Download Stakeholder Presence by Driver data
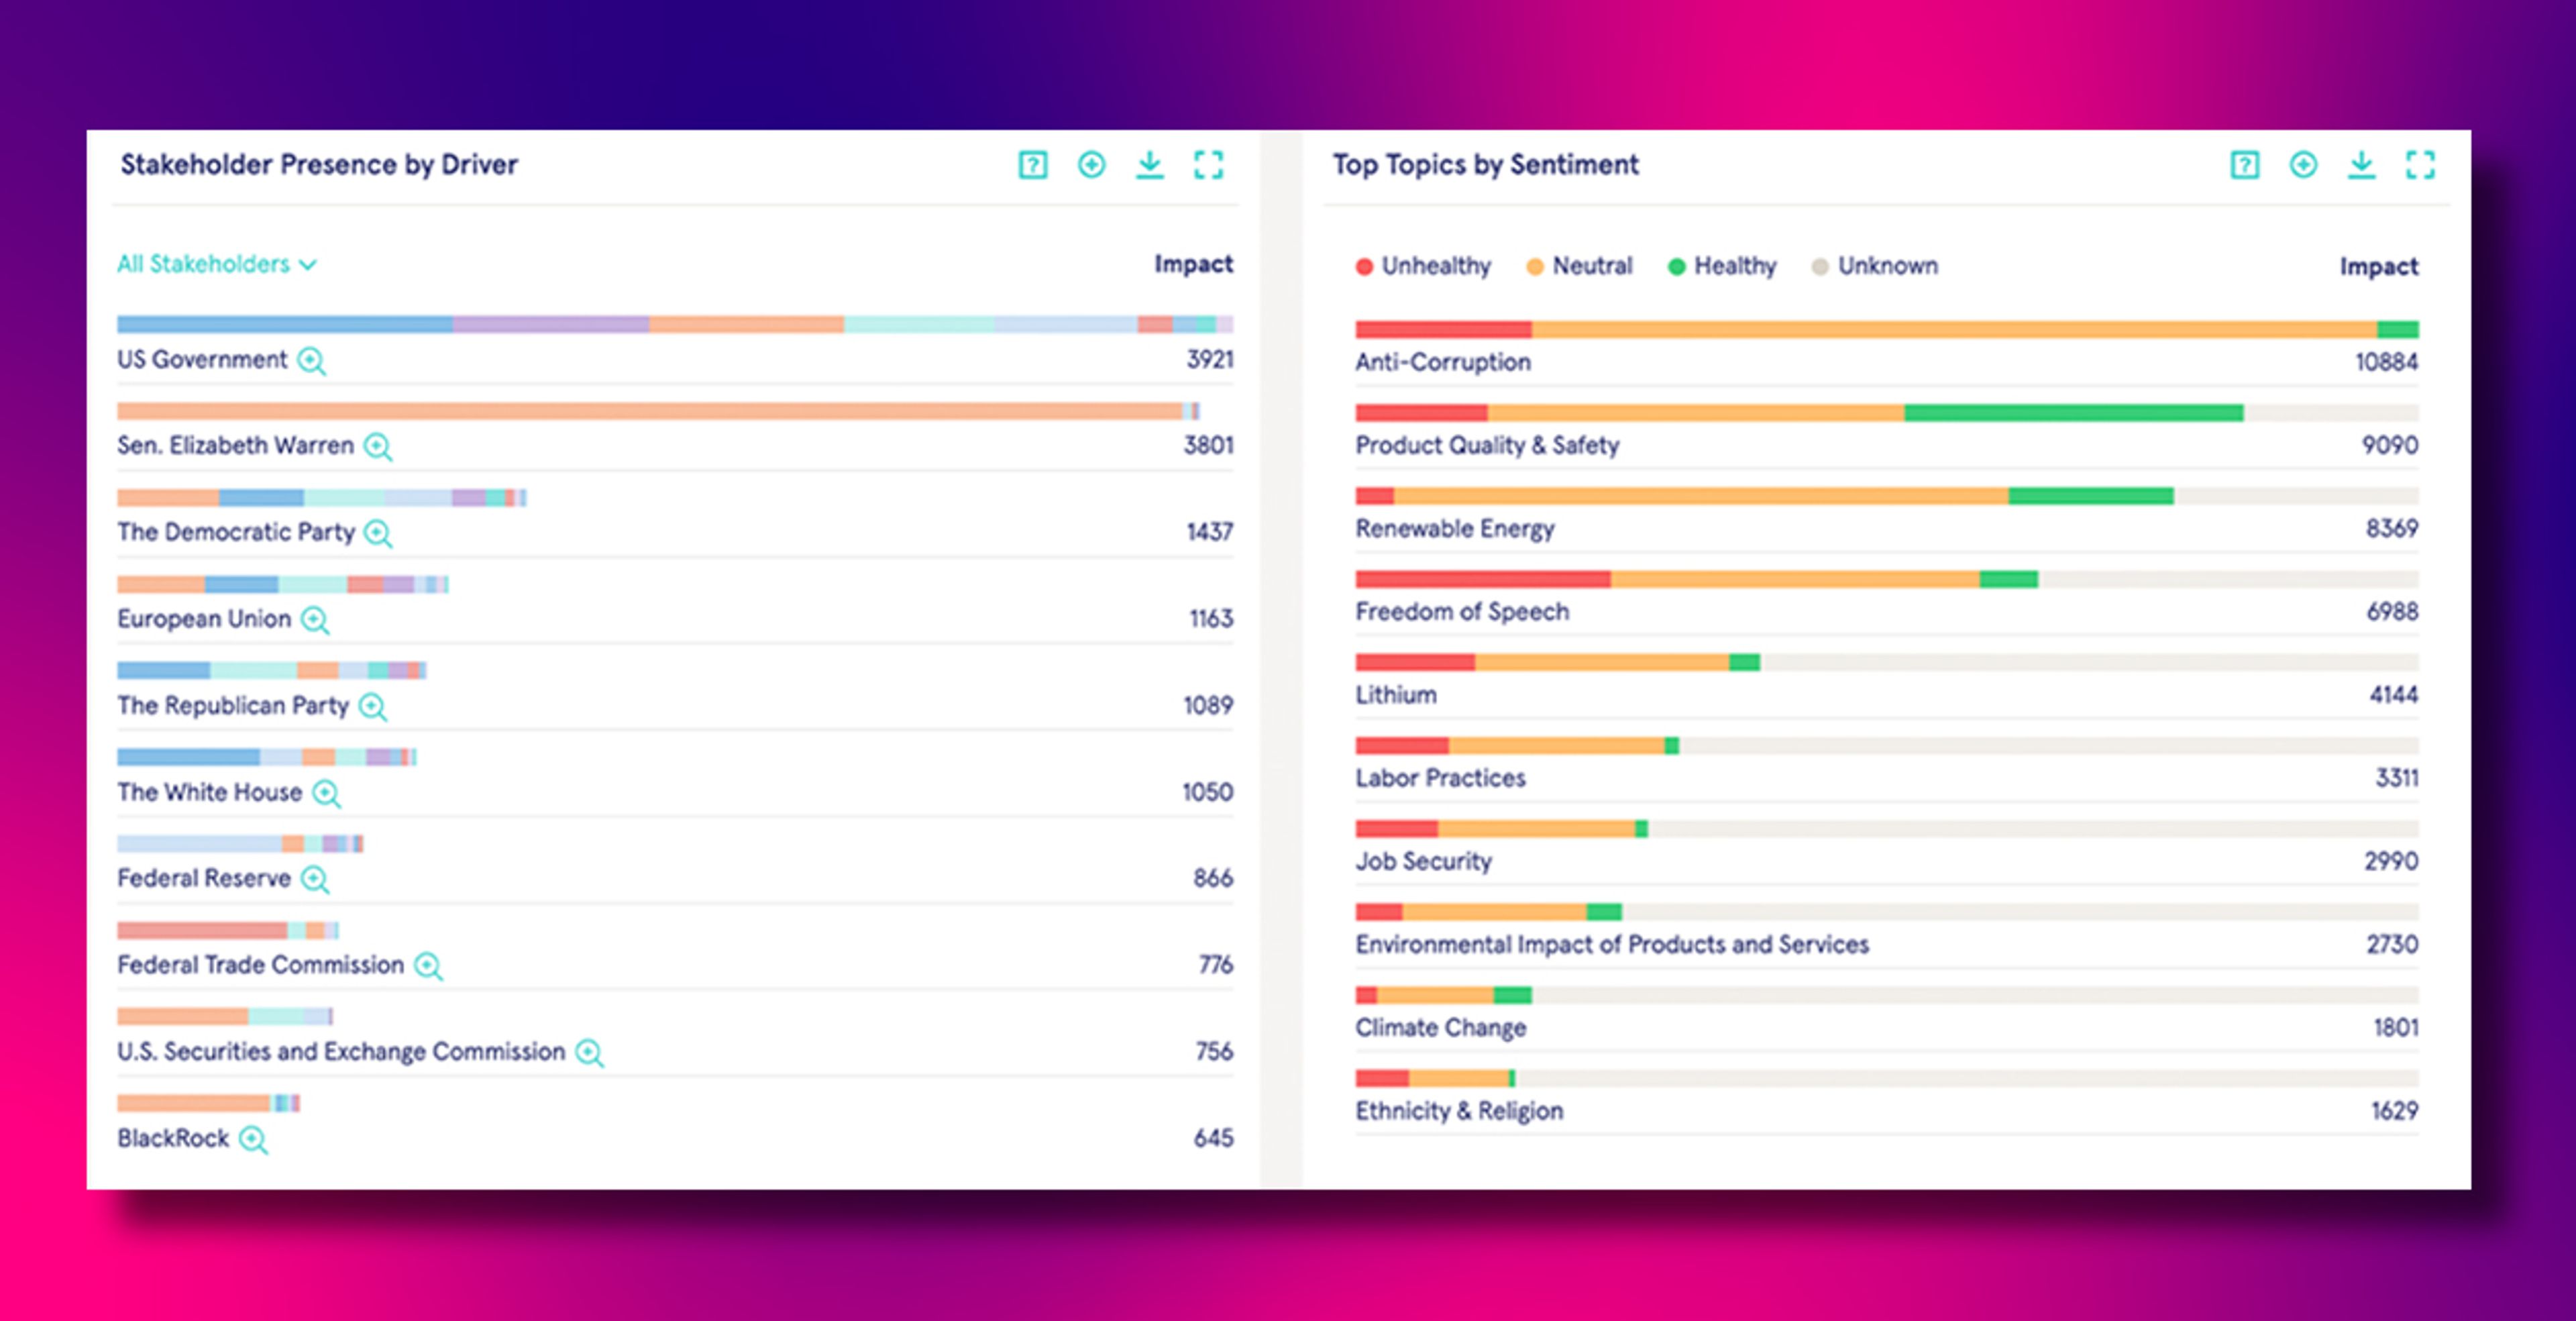The image size is (2576, 1321). 1150,165
